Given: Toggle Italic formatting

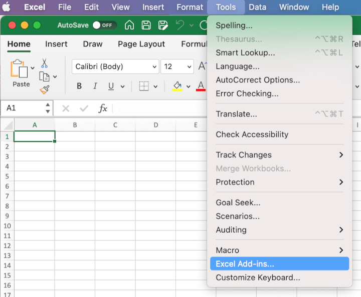Looking at the screenshot, I should (95, 86).
